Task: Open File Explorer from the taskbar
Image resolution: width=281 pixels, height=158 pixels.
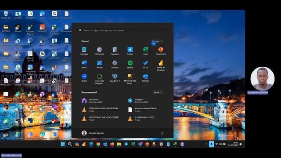Action: pos(119,144)
